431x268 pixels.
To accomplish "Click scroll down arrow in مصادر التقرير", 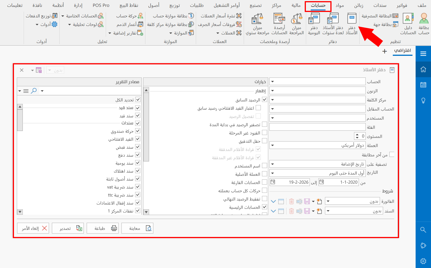I will click(20, 212).
